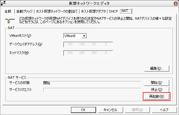Start the NAT service with 開始(S)
The width and height of the screenshot is (179, 115).
156,82
